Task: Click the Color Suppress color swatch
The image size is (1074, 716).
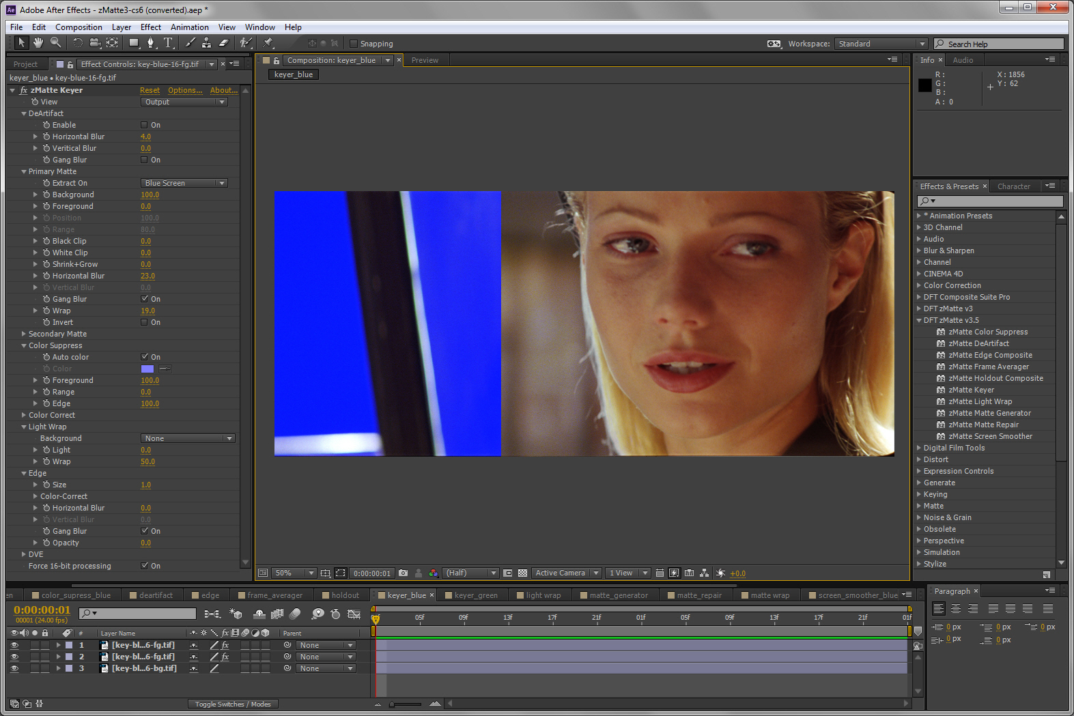Action: (147, 369)
